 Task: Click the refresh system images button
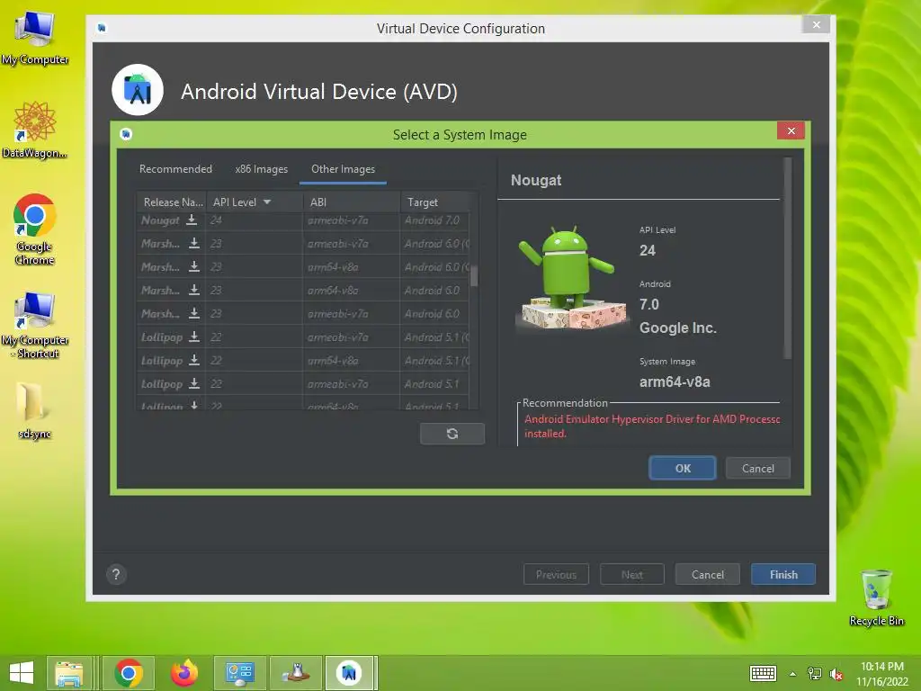coord(452,434)
